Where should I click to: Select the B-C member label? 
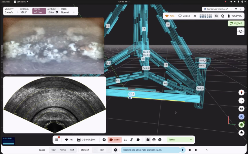(x=118, y=81)
